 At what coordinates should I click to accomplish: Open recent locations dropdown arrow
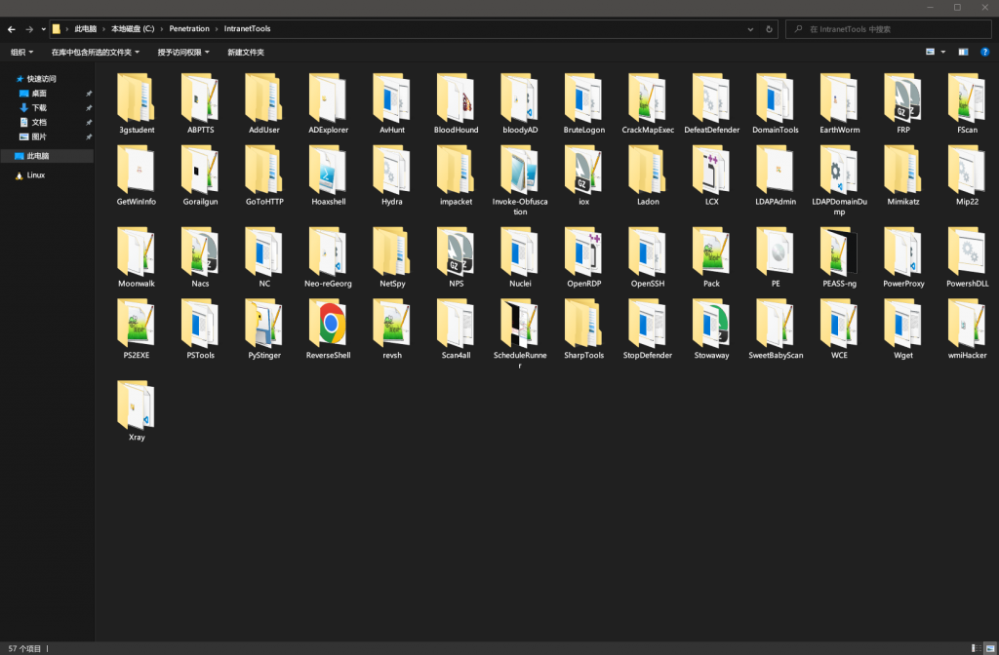[x=43, y=29]
